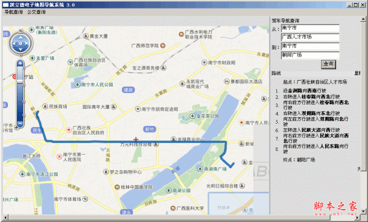Click the 终点：朝阳广场 end point line
The width and height of the screenshot is (368, 222).
299,160
